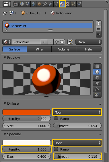Image resolution: width=109 pixels, height=162 pixels.
Task: Collapse the Specular panel
Action: (5, 134)
